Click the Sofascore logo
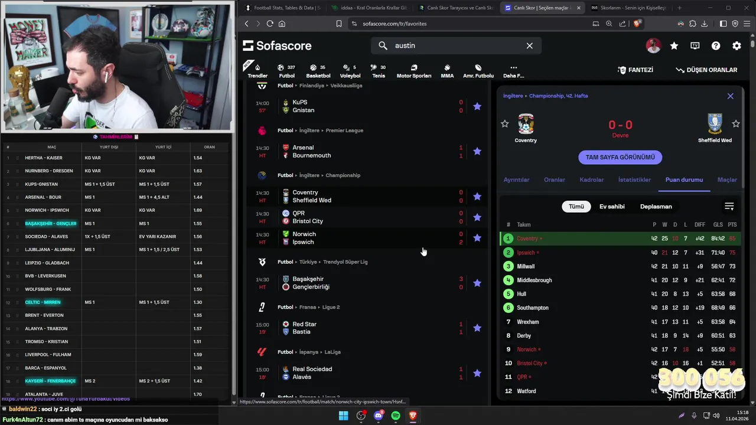The image size is (756, 425). pos(277,45)
